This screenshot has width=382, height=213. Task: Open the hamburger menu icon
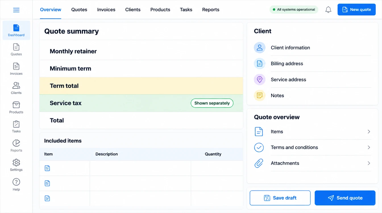click(x=16, y=10)
